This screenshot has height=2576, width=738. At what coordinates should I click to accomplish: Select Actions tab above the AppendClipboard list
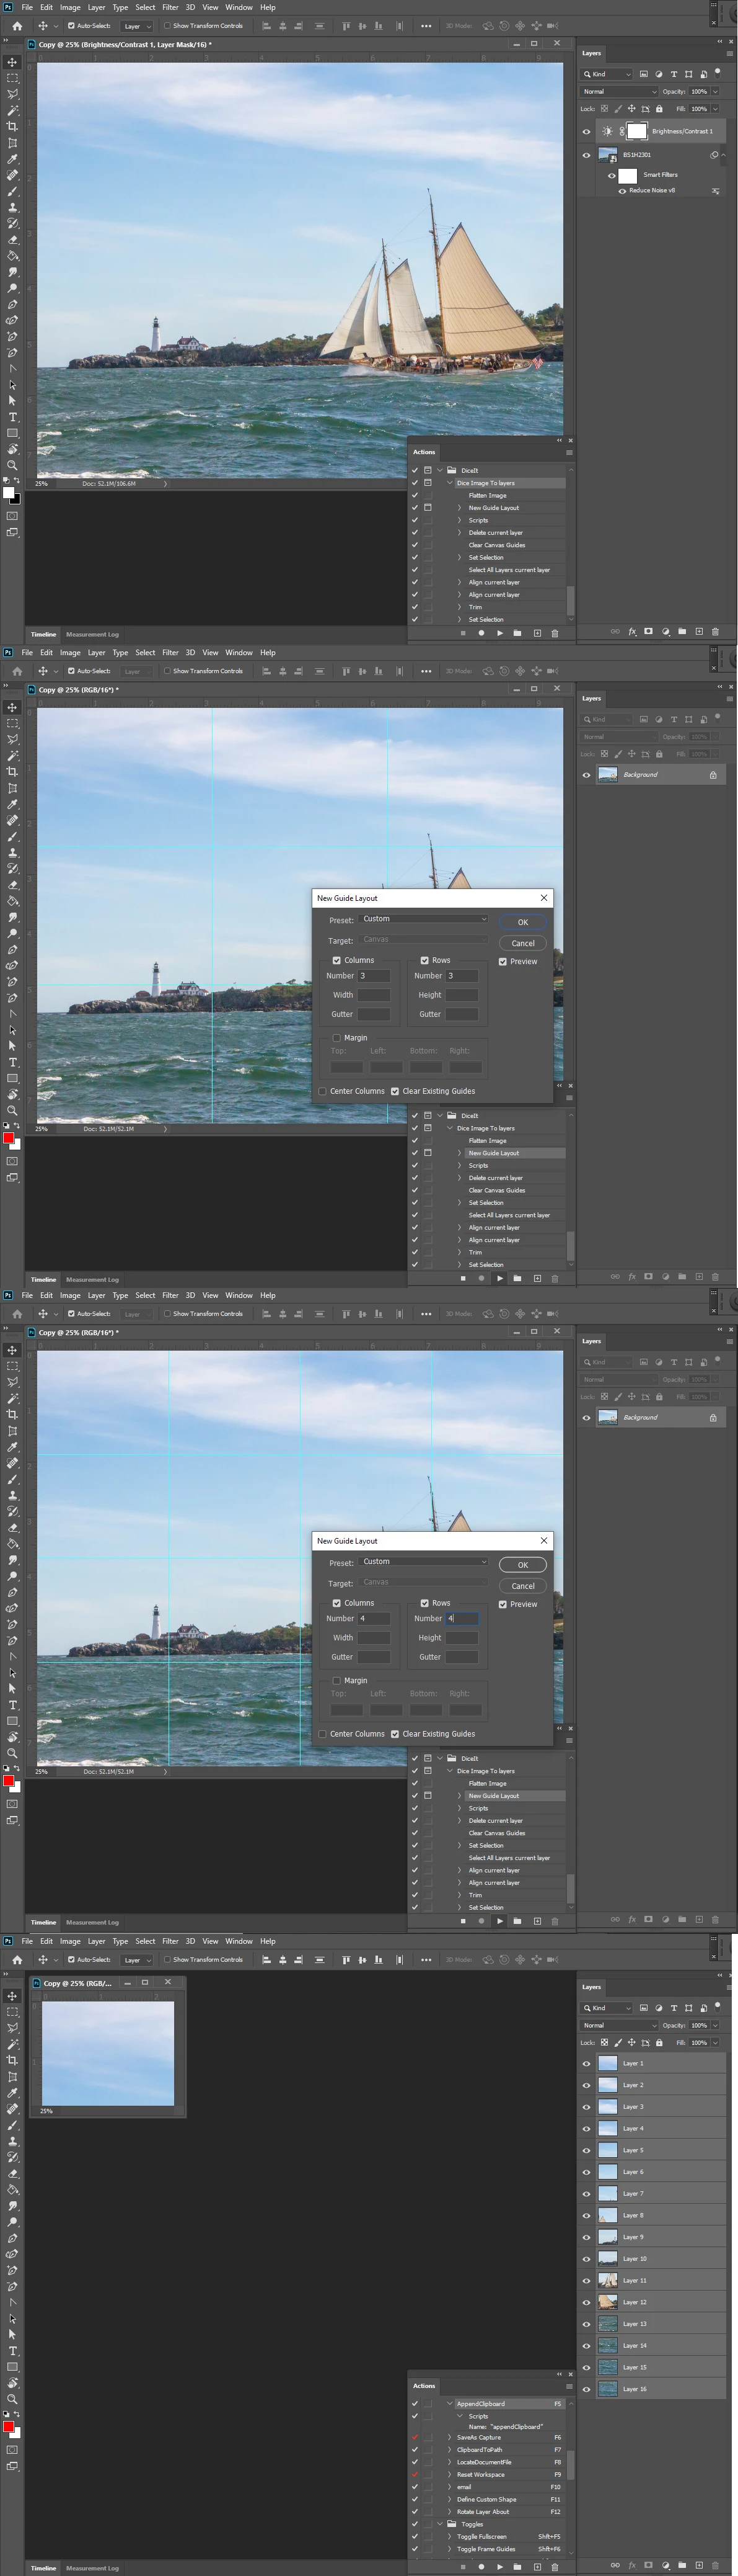click(x=424, y=2386)
